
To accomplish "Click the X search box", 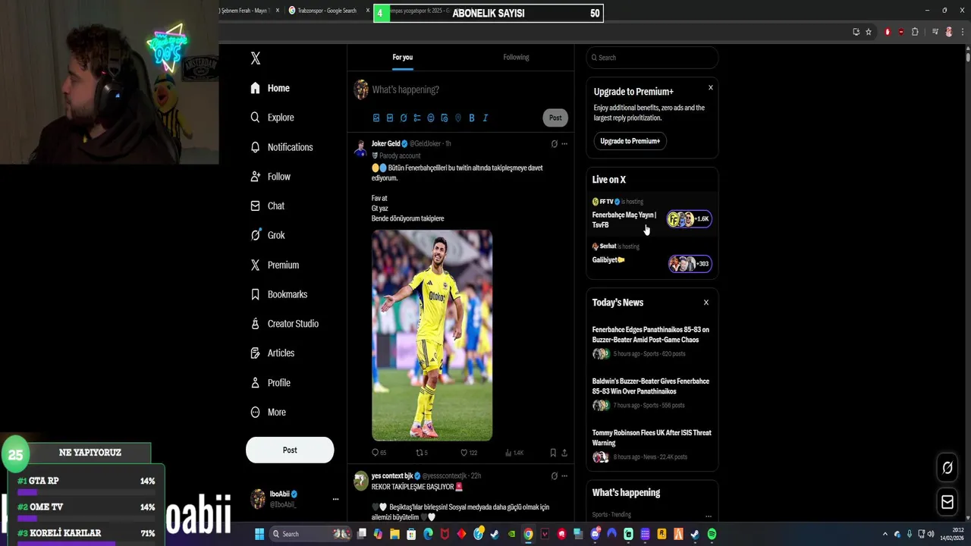I will (x=652, y=58).
